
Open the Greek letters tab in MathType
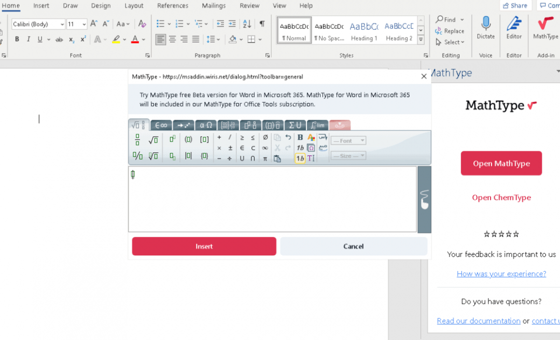coord(205,125)
